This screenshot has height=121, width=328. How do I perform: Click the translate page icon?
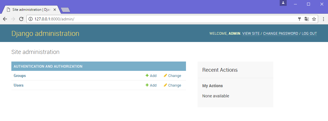(307, 19)
